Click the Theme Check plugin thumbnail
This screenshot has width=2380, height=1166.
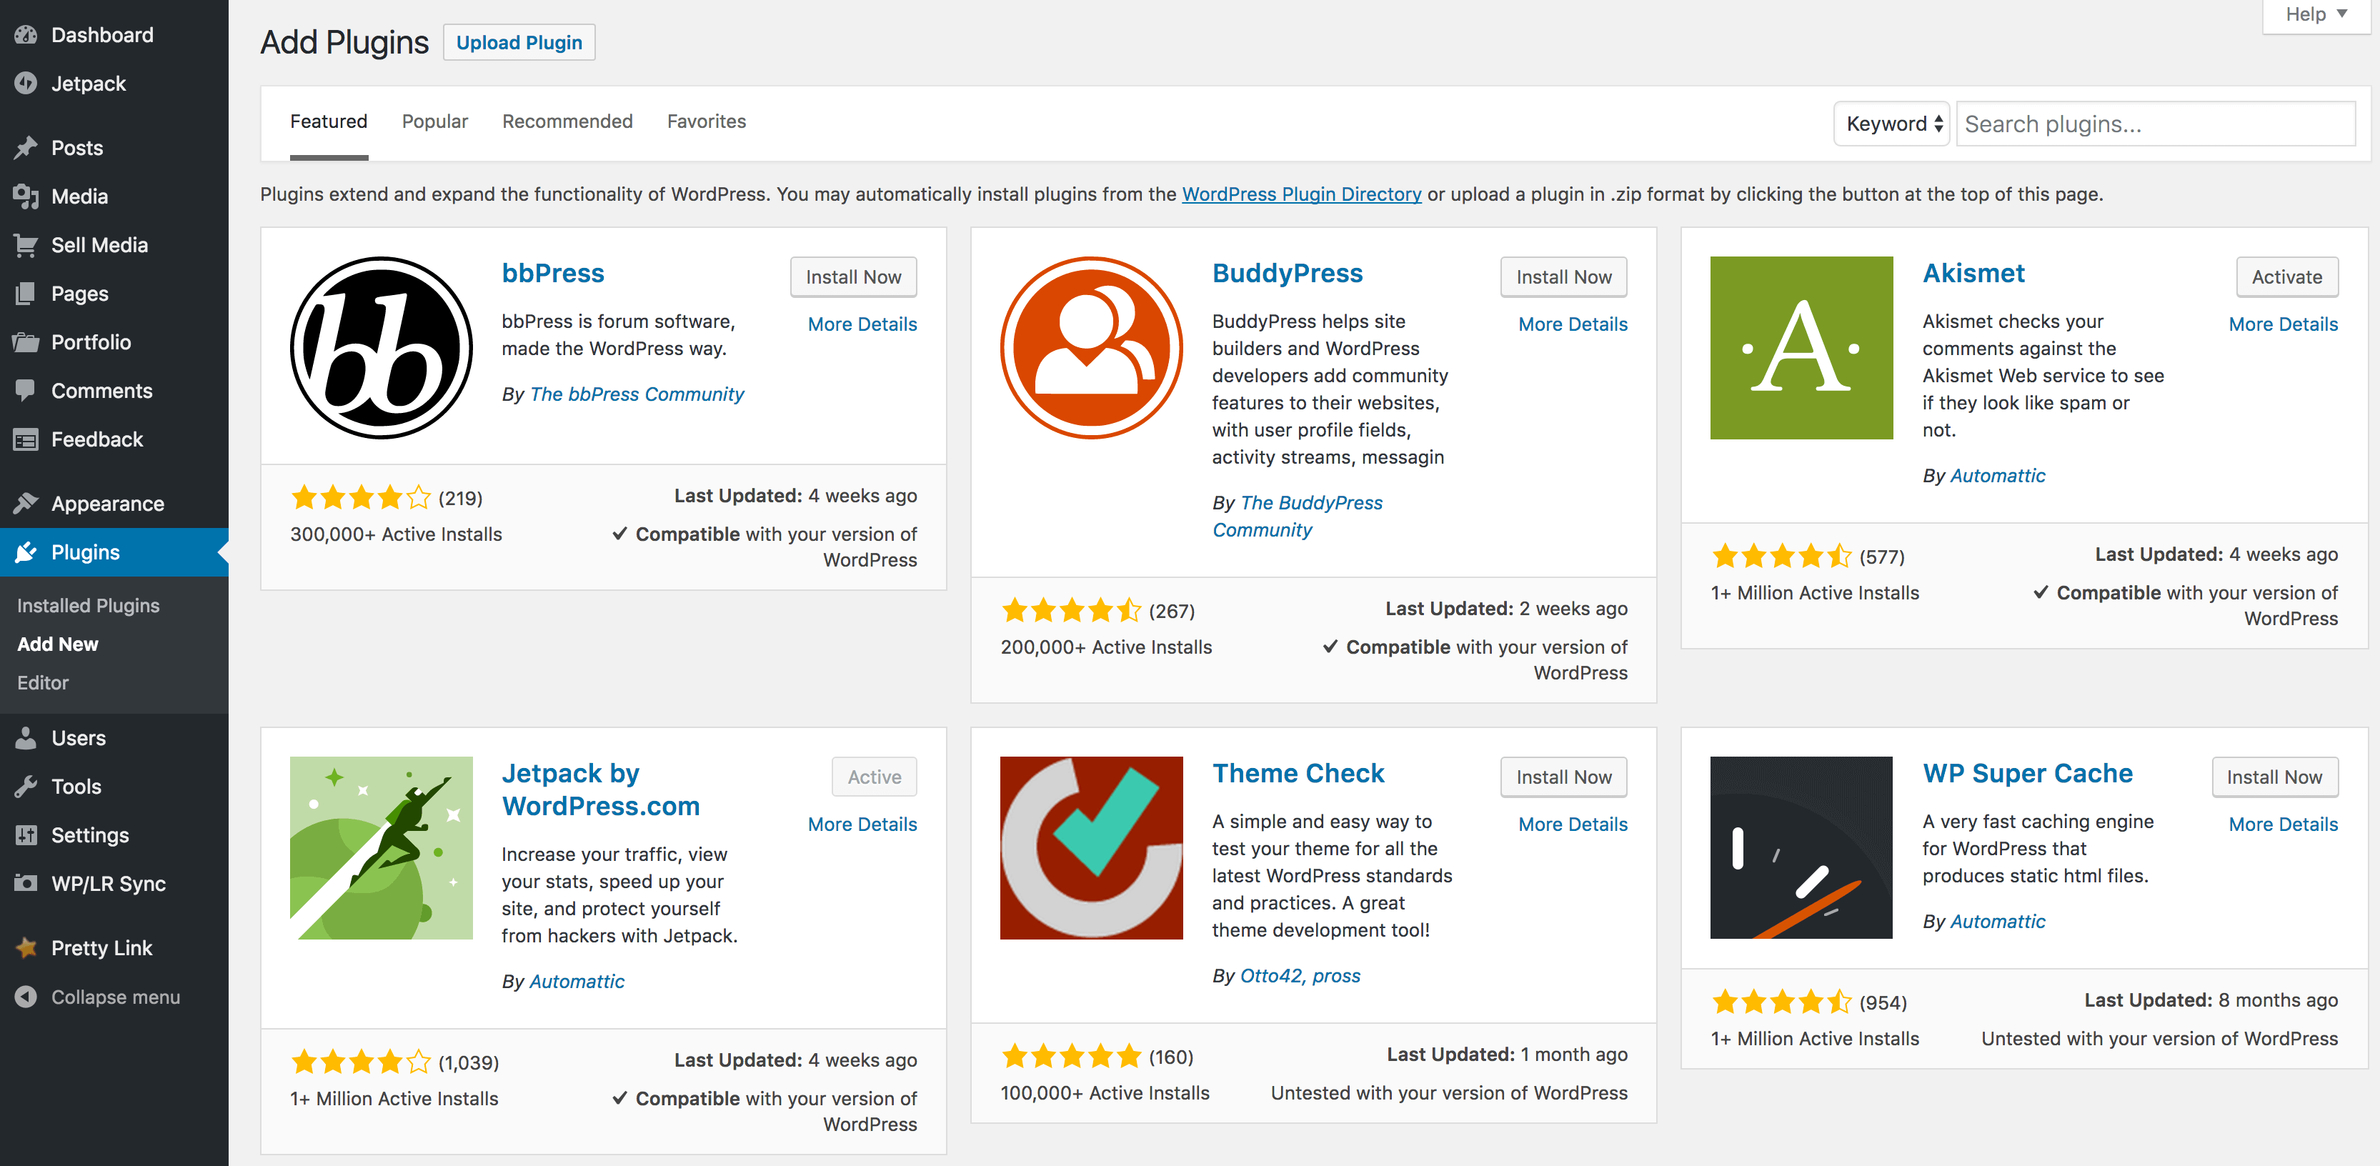point(1091,847)
